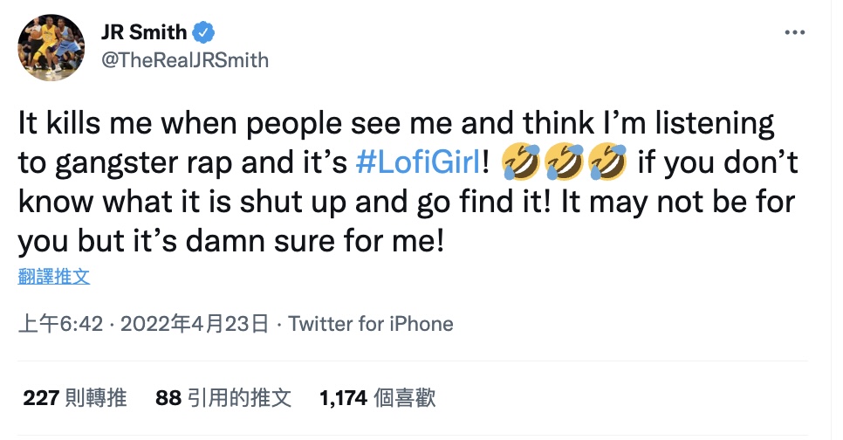This screenshot has width=843, height=440.
Task: Click the 上午6:42 tweet time
Action: click(61, 324)
